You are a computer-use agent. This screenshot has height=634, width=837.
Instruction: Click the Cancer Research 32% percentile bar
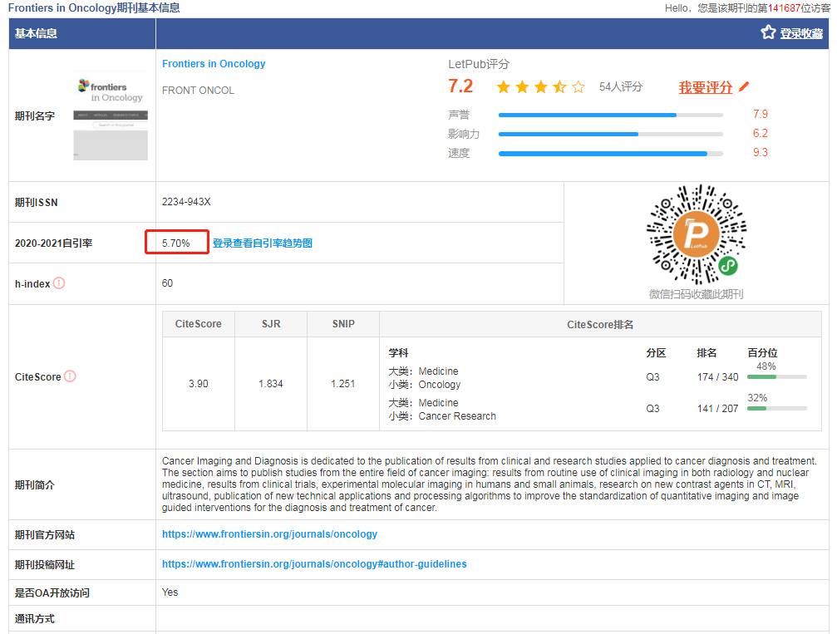pyautogui.click(x=777, y=408)
